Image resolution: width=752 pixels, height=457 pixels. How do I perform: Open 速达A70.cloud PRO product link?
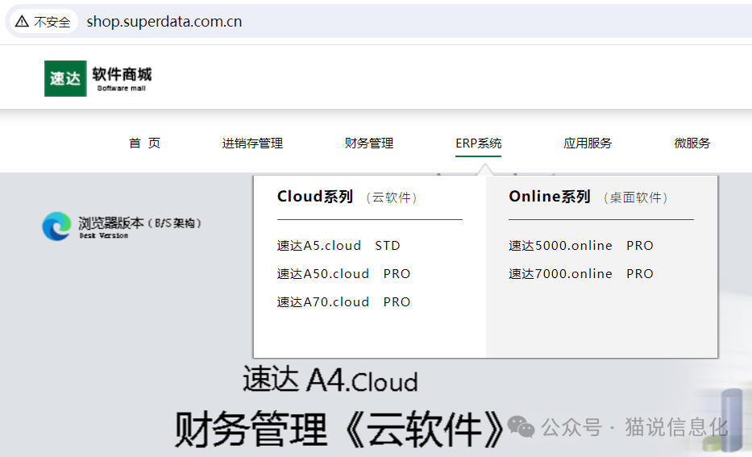click(x=343, y=302)
